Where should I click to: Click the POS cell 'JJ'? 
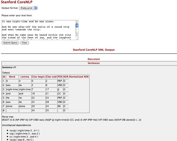60,89
